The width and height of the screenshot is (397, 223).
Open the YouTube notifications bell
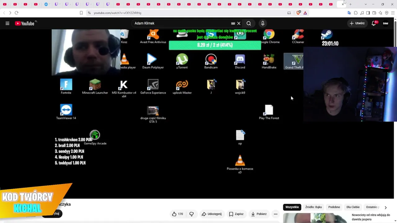[374, 23]
